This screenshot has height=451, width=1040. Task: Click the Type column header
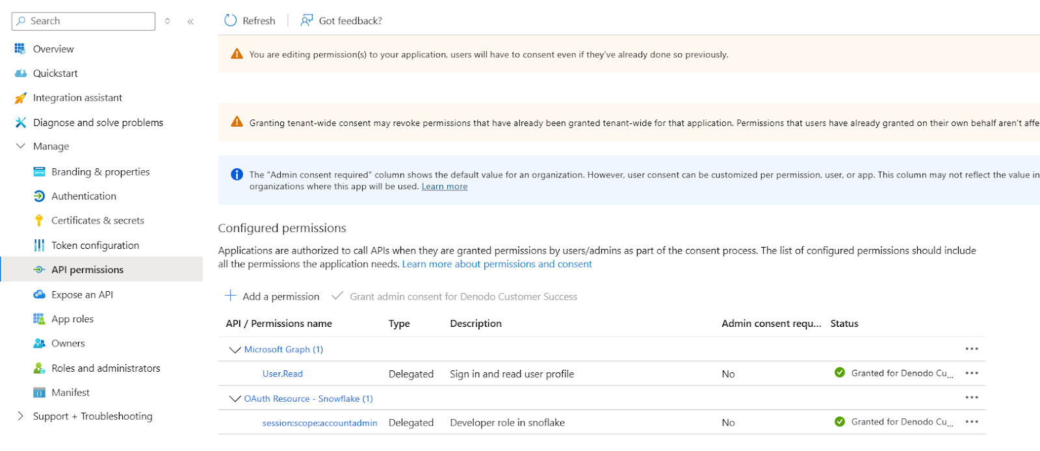pos(399,324)
